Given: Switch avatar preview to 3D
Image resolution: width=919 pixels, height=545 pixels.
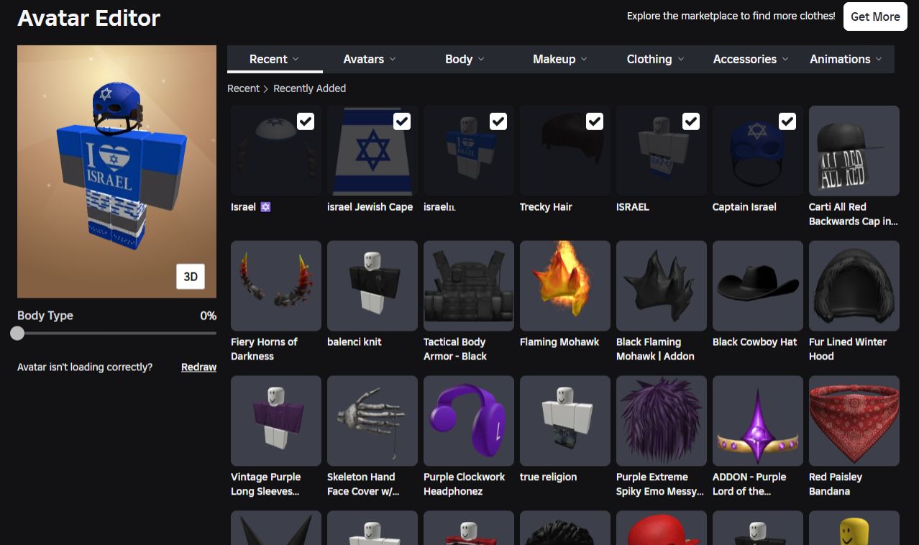Looking at the screenshot, I should point(191,277).
